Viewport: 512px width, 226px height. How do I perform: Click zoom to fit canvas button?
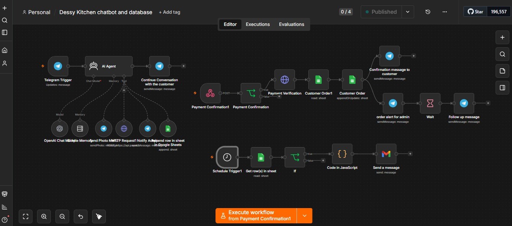26,216
